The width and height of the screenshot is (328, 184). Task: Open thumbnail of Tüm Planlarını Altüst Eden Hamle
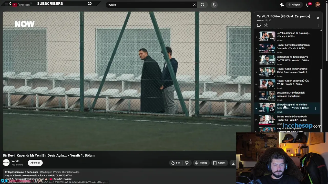267,72
